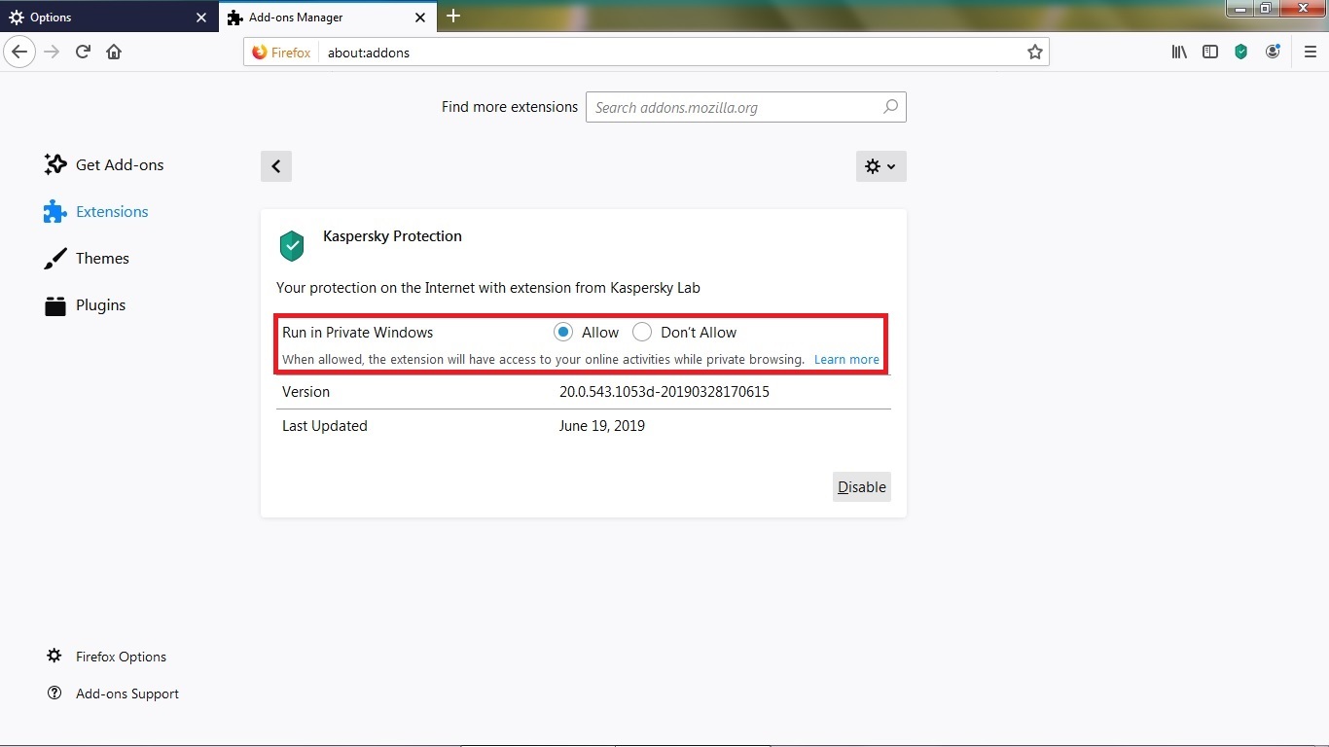Open the Library icon in the toolbar
The width and height of the screenshot is (1329, 747).
click(1179, 52)
